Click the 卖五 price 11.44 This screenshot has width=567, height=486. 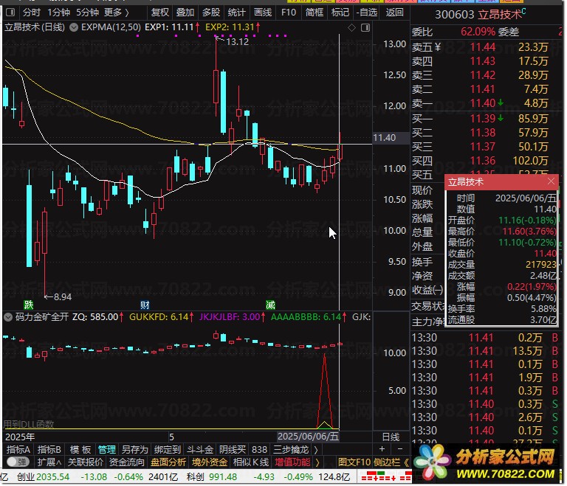click(x=482, y=47)
